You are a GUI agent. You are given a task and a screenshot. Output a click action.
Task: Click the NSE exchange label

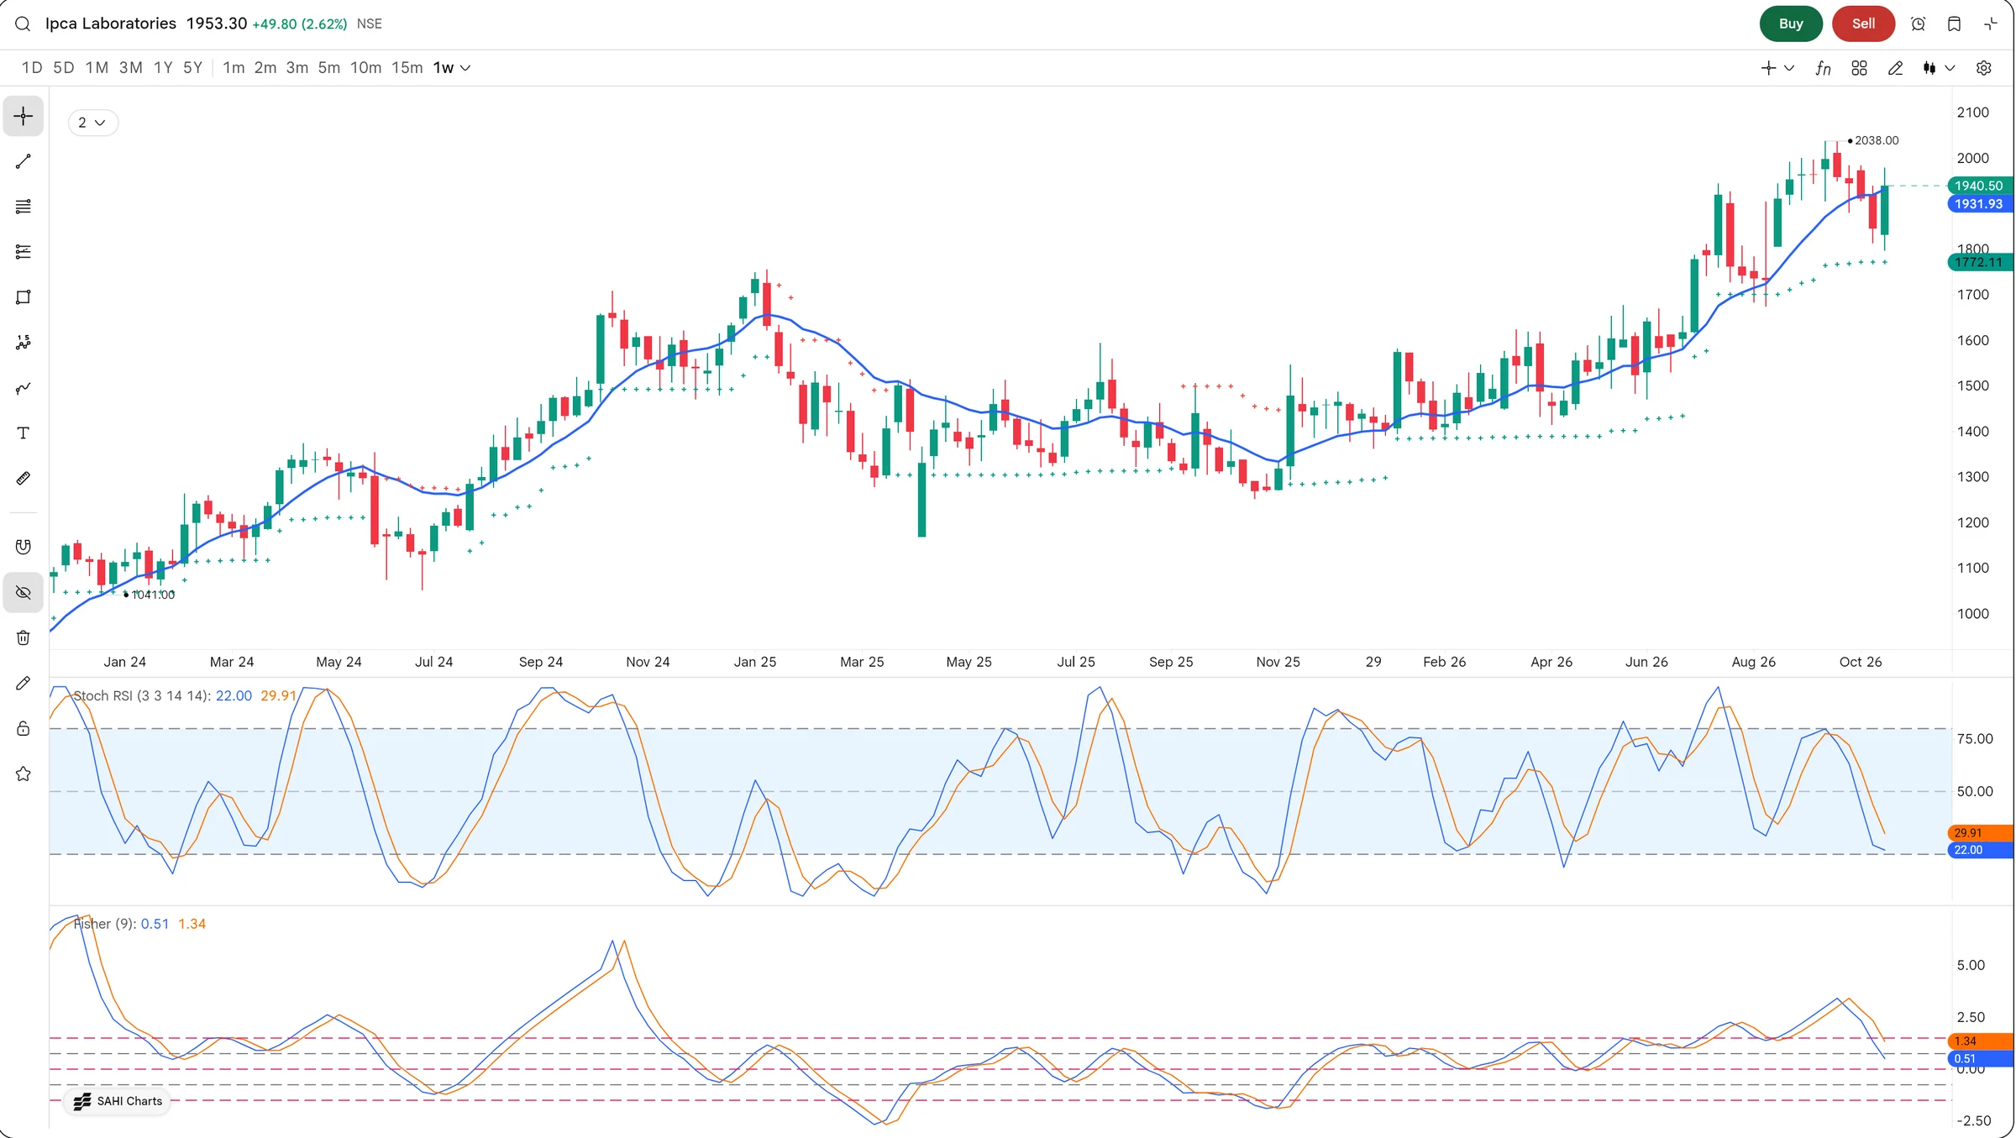click(370, 24)
